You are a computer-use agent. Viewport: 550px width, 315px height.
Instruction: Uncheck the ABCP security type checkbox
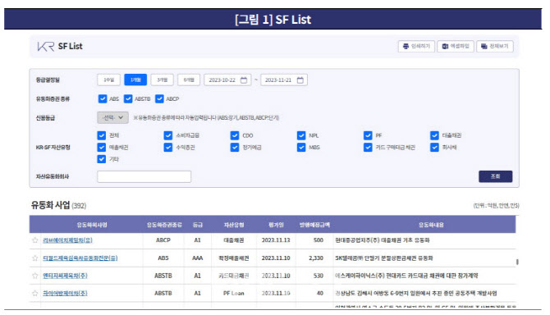(x=159, y=98)
